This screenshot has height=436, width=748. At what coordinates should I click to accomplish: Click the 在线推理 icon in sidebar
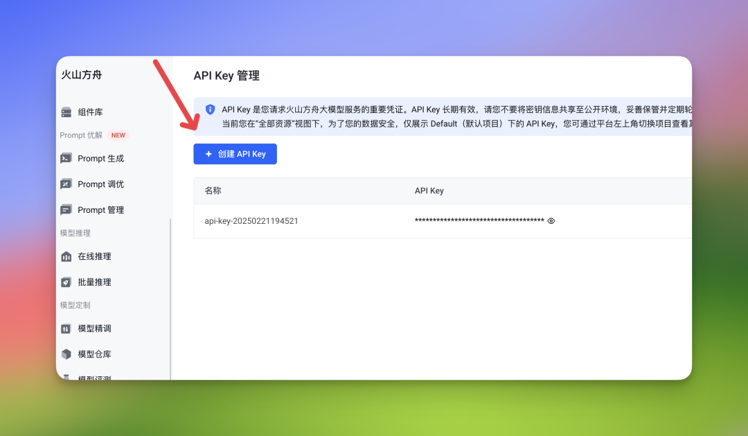pyautogui.click(x=66, y=256)
